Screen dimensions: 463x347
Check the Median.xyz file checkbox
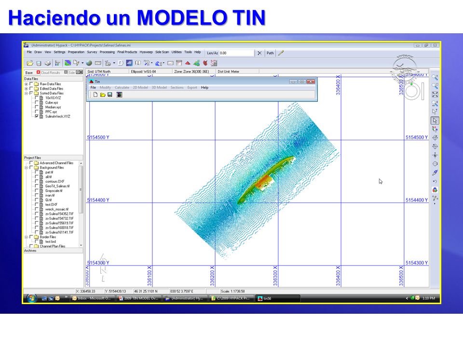coord(37,107)
